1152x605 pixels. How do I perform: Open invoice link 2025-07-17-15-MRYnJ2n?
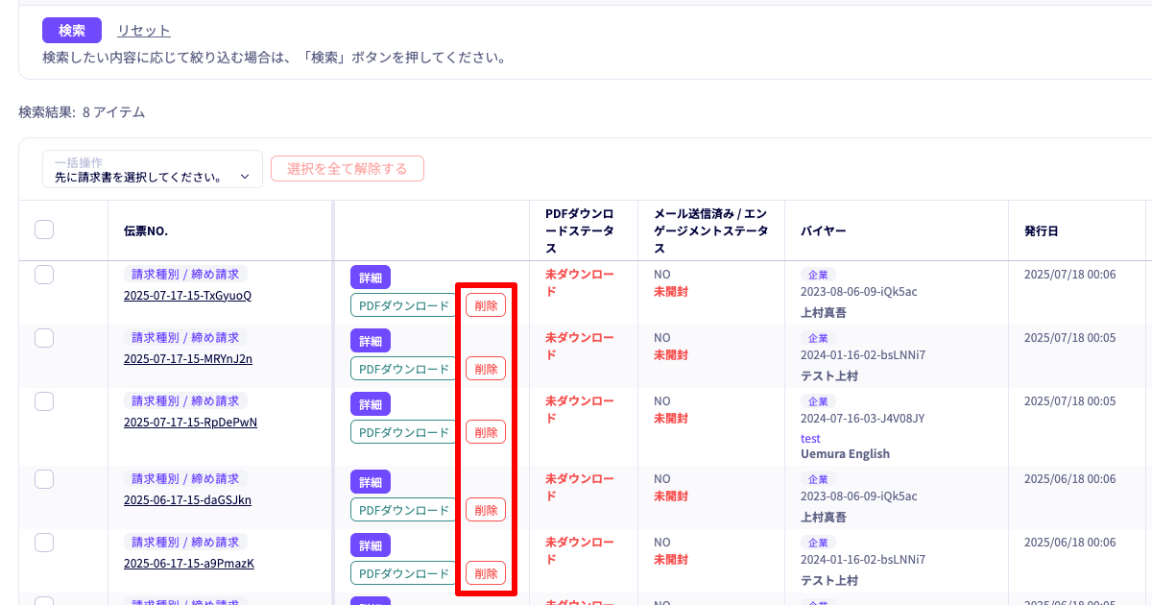point(188,359)
